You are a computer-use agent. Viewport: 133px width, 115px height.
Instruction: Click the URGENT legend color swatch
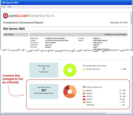[84, 99]
